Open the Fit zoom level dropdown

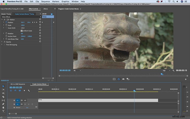(x=77, y=71)
